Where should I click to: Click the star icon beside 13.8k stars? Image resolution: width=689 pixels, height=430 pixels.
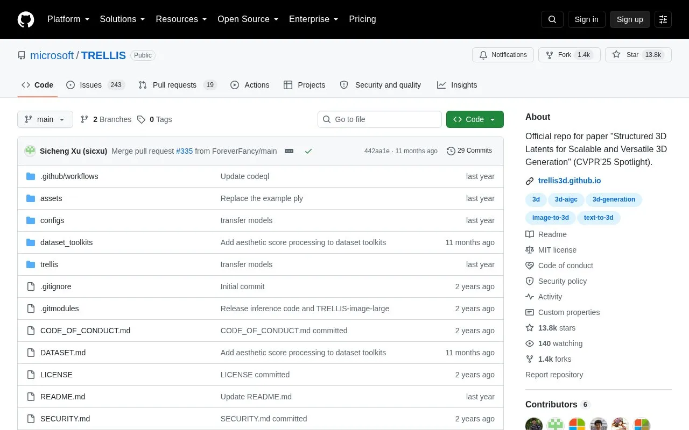pyautogui.click(x=530, y=328)
